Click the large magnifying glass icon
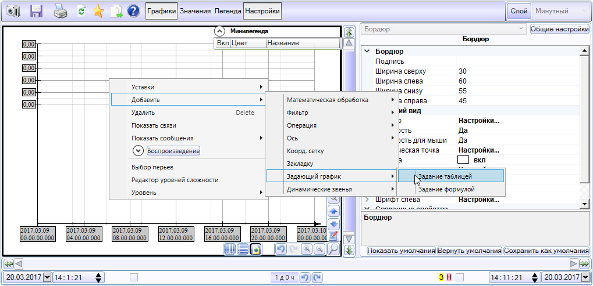 point(333,249)
